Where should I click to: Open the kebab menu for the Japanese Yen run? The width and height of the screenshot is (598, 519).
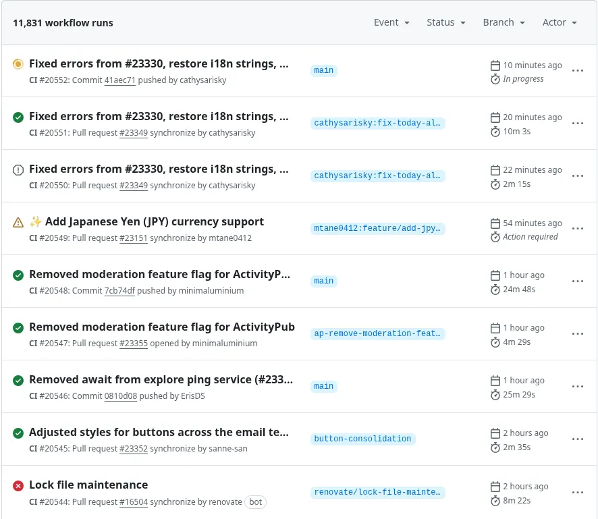click(578, 229)
